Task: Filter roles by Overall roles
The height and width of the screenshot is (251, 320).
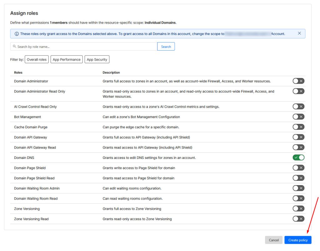Action: [x=37, y=60]
